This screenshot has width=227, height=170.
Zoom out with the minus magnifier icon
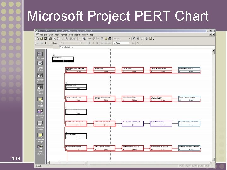[x=138, y=38]
